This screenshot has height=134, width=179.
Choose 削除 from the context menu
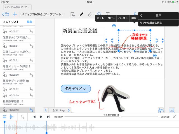(134, 18)
